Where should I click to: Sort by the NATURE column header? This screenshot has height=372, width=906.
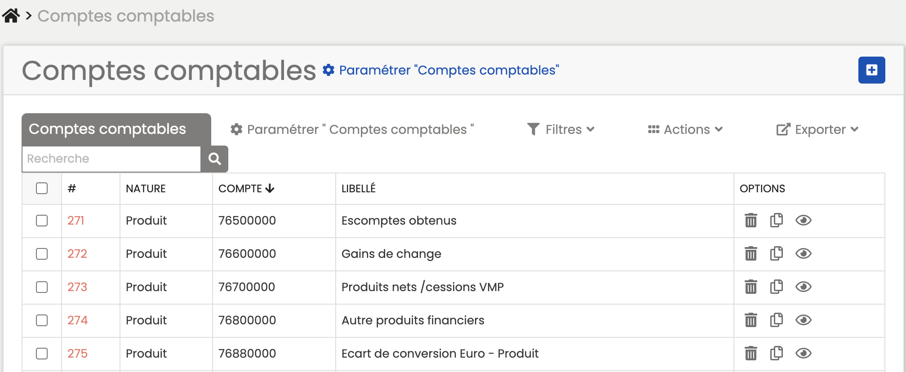pos(146,189)
